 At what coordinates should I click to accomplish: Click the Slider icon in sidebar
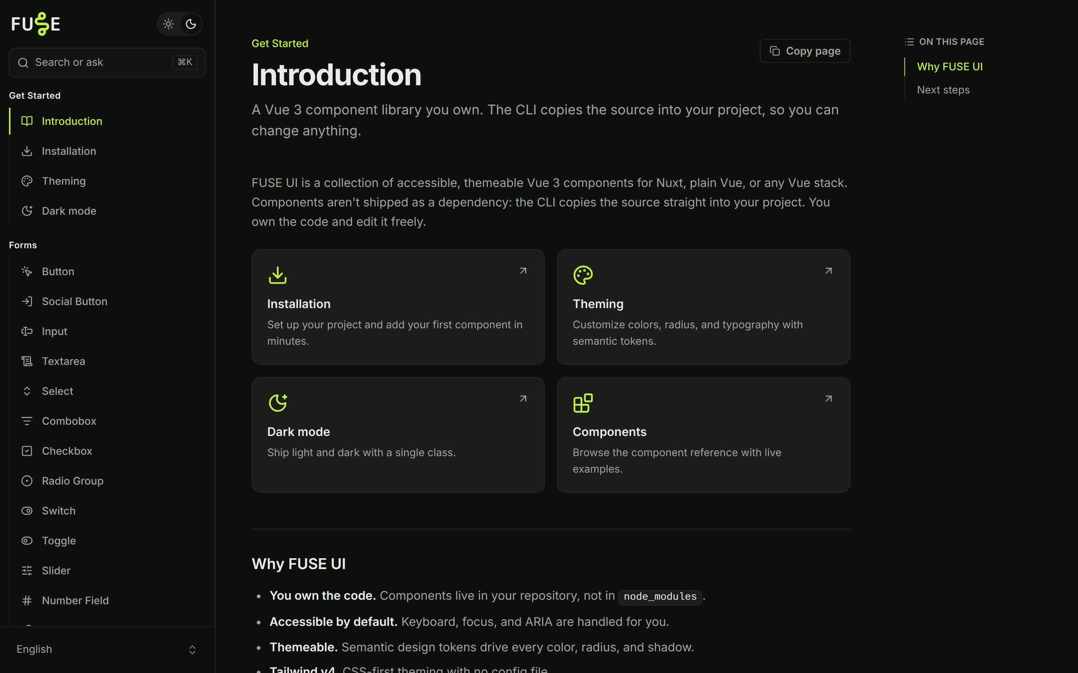[27, 571]
